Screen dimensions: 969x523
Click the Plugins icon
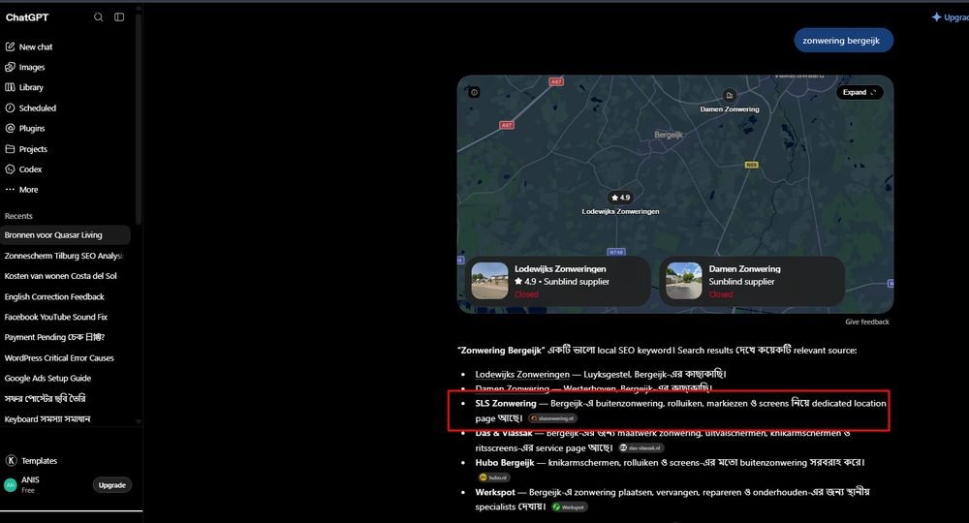(10, 128)
